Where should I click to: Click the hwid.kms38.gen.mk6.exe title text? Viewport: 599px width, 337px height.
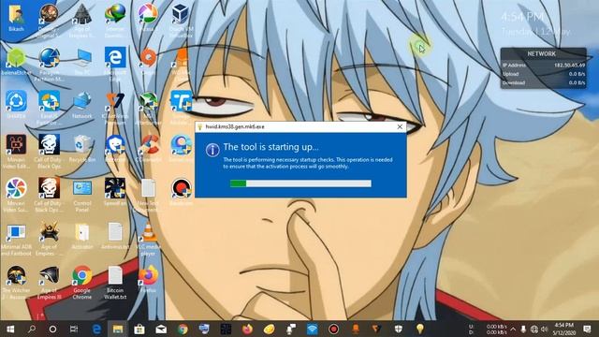tap(235, 127)
